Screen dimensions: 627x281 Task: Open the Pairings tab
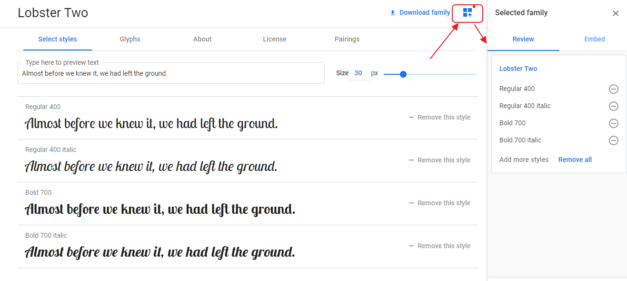[347, 39]
